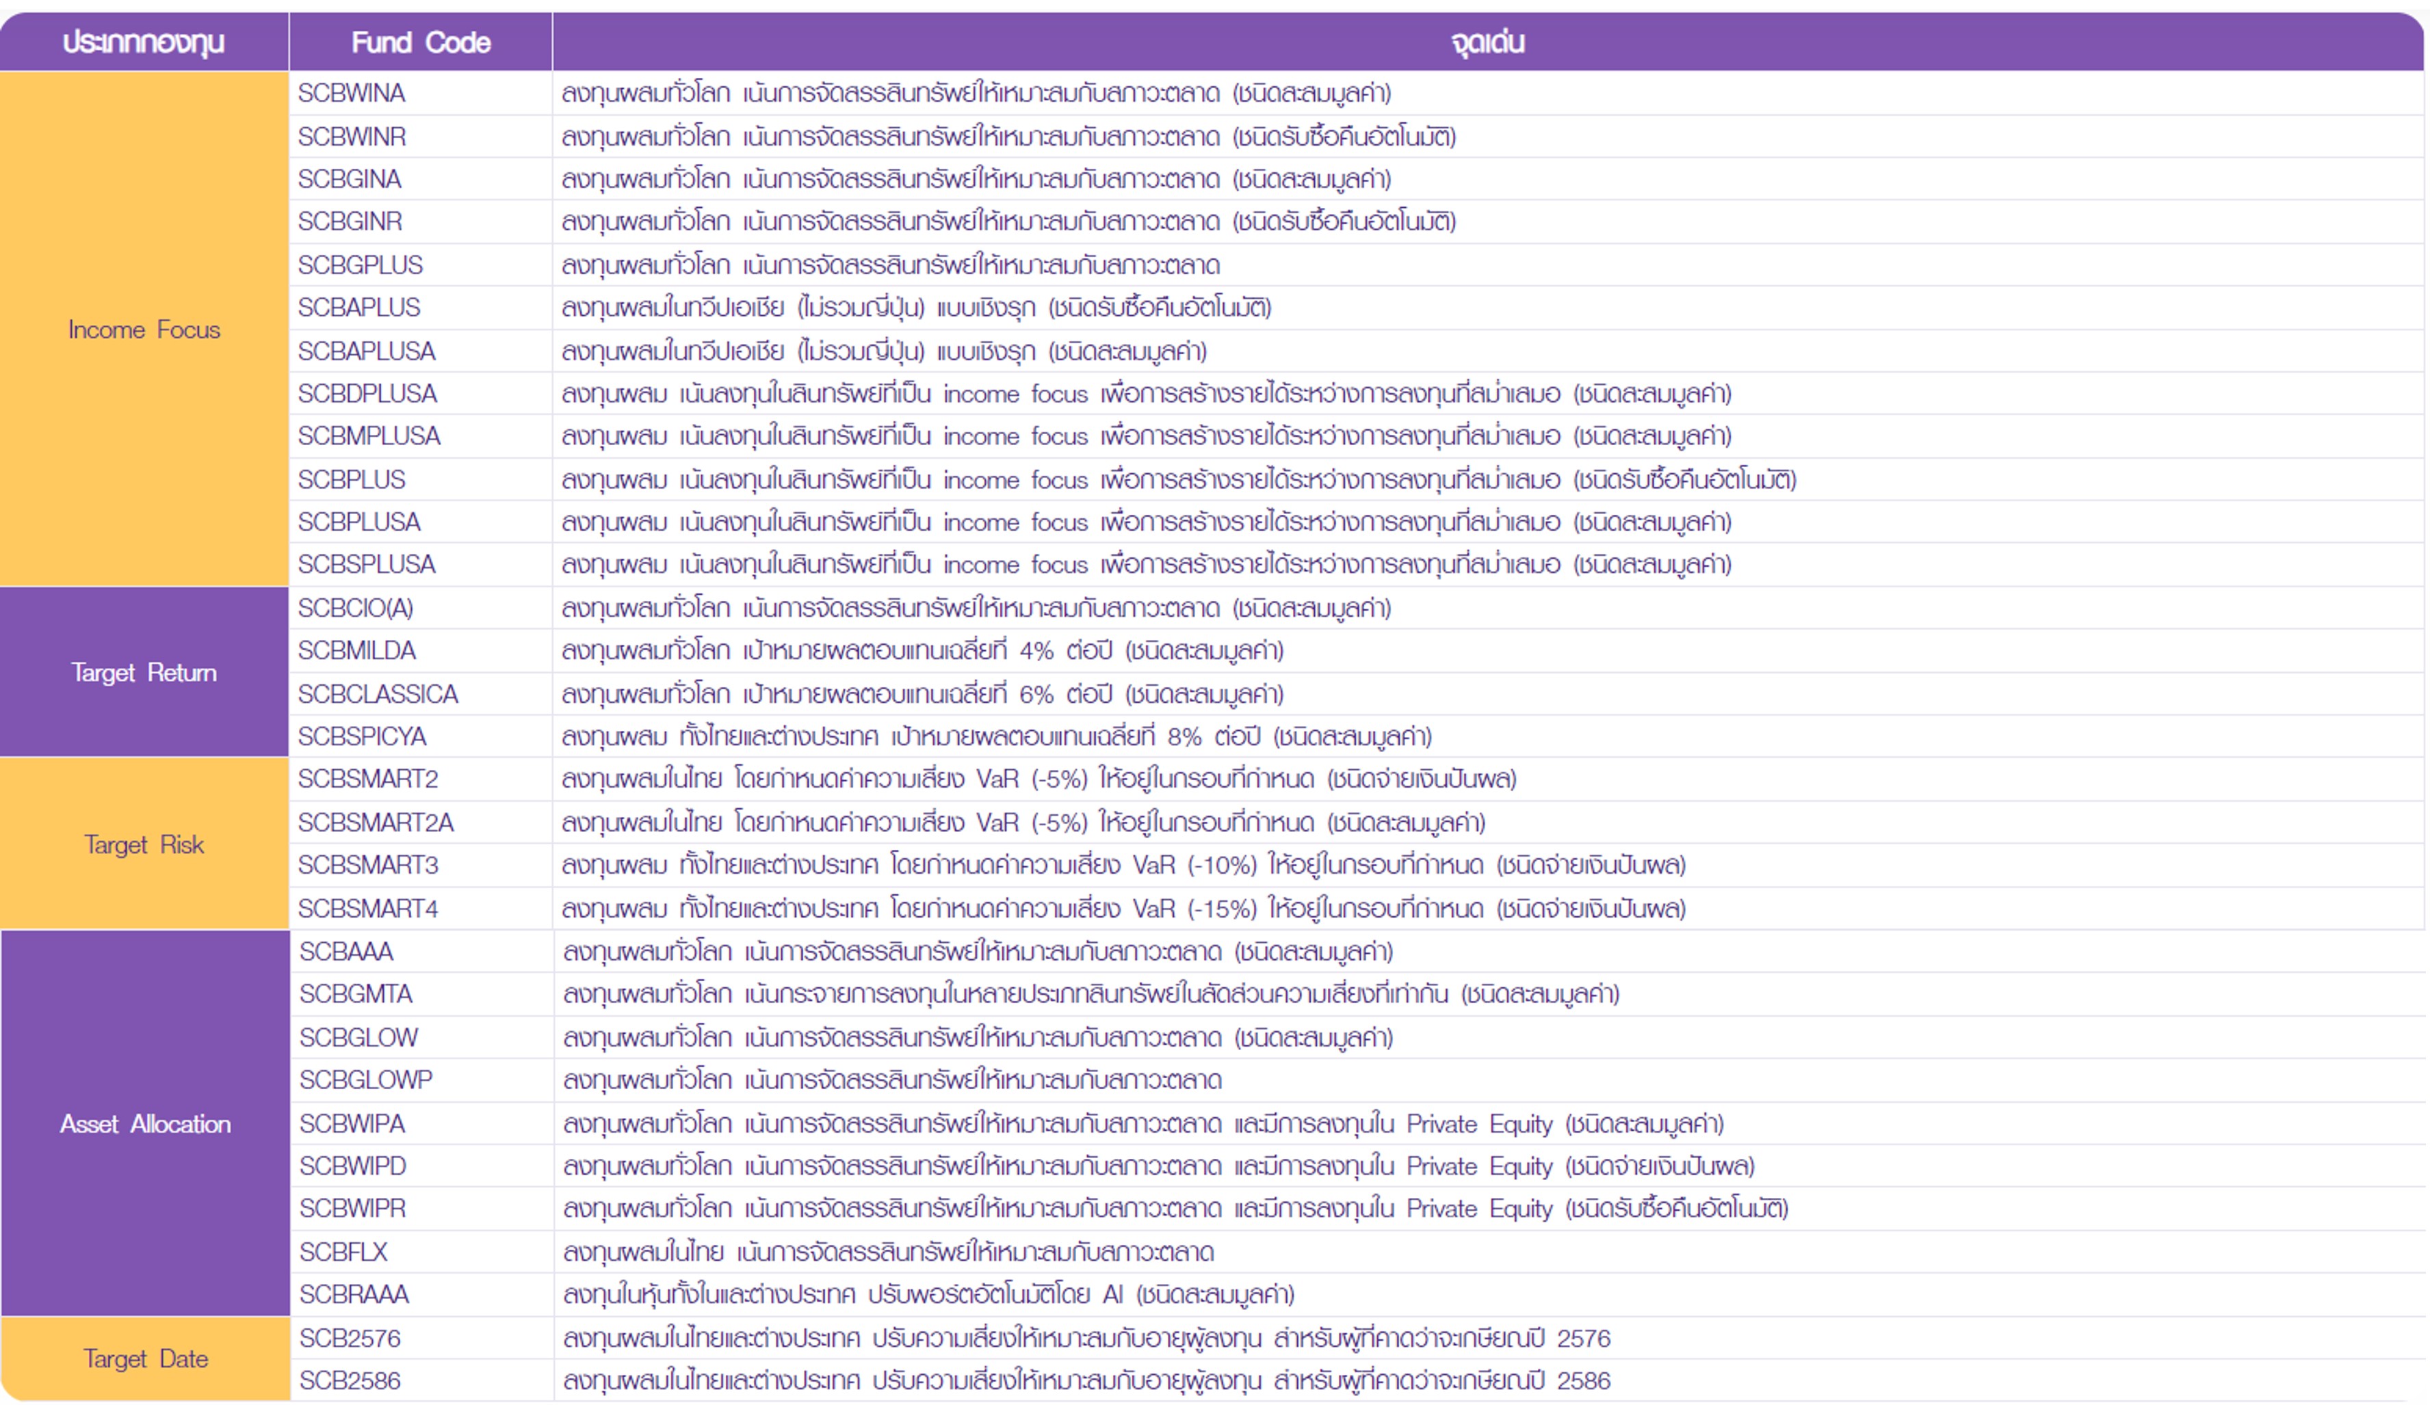Click fund code SCBWIPA

pos(352,1123)
